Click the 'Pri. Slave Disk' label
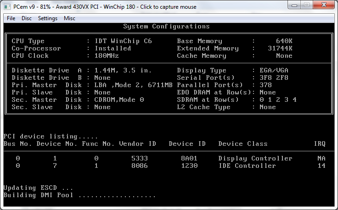Viewport: 338px width, 210px height. point(46,92)
